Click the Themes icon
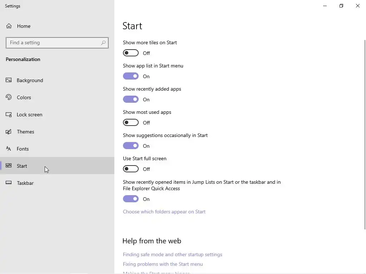This screenshot has height=274, width=366. click(x=9, y=132)
